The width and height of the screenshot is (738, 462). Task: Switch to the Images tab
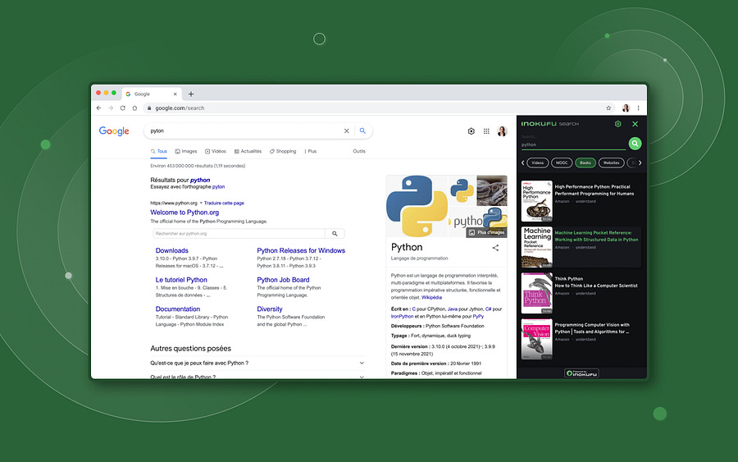(x=186, y=151)
